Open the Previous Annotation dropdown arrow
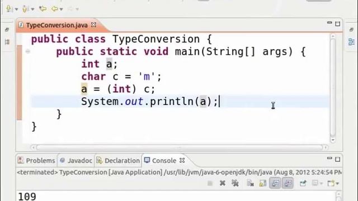 point(32,9)
